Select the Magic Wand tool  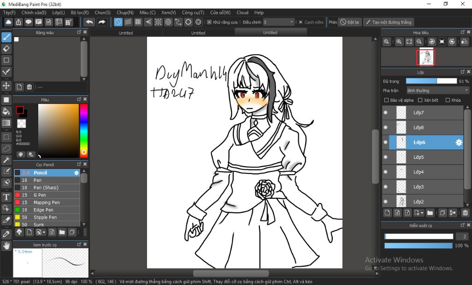6,160
